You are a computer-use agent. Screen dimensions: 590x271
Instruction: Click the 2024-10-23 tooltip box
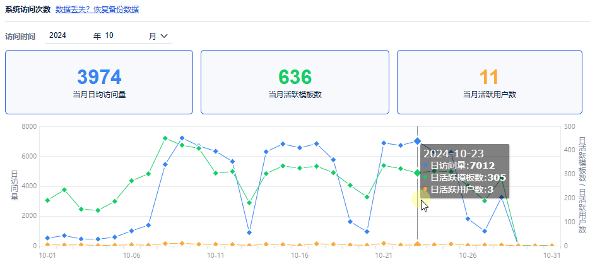(x=464, y=171)
